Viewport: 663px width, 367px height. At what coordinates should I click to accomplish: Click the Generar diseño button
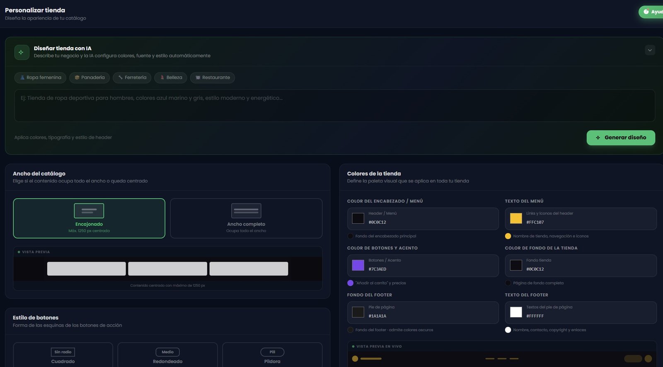point(621,138)
